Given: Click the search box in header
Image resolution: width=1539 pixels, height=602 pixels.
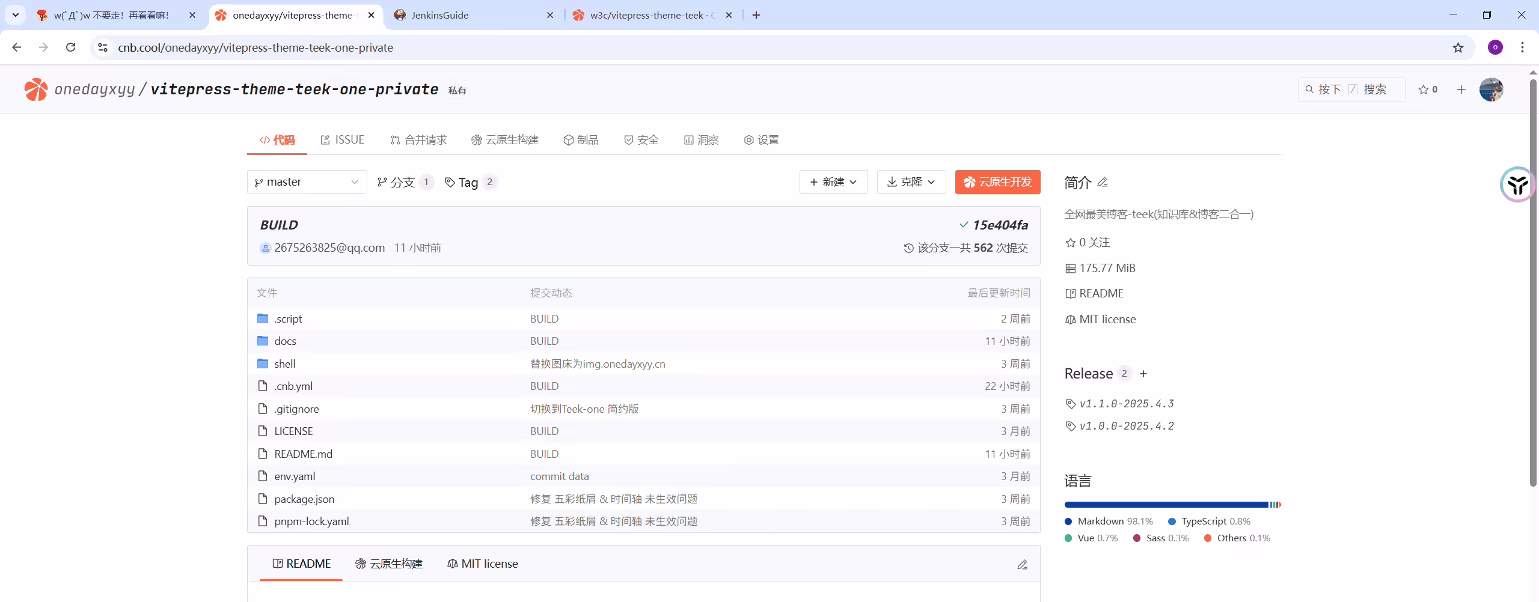Looking at the screenshot, I should (x=1351, y=90).
